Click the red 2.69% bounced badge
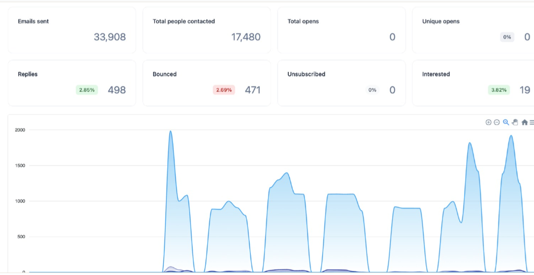The height and width of the screenshot is (275, 534). pos(224,90)
